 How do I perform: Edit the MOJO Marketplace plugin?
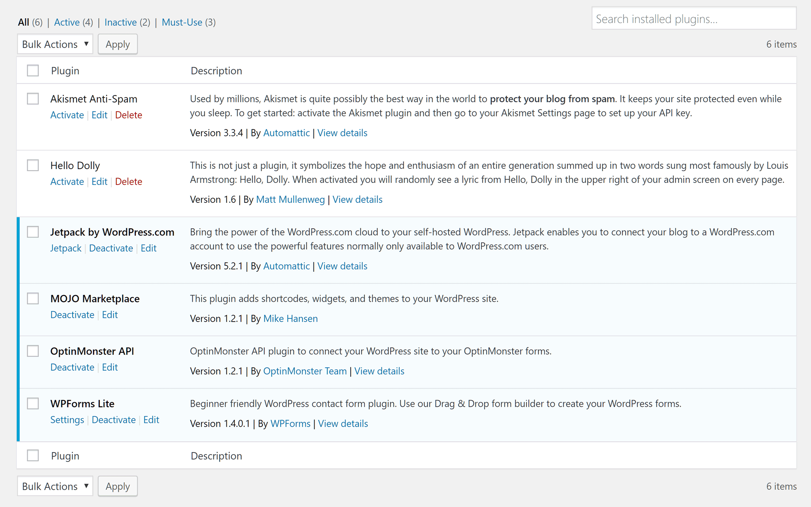(x=109, y=314)
